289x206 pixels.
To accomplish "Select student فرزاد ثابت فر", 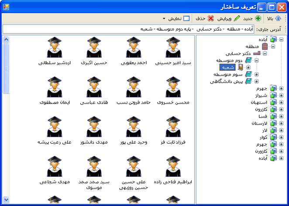I will [173, 130].
